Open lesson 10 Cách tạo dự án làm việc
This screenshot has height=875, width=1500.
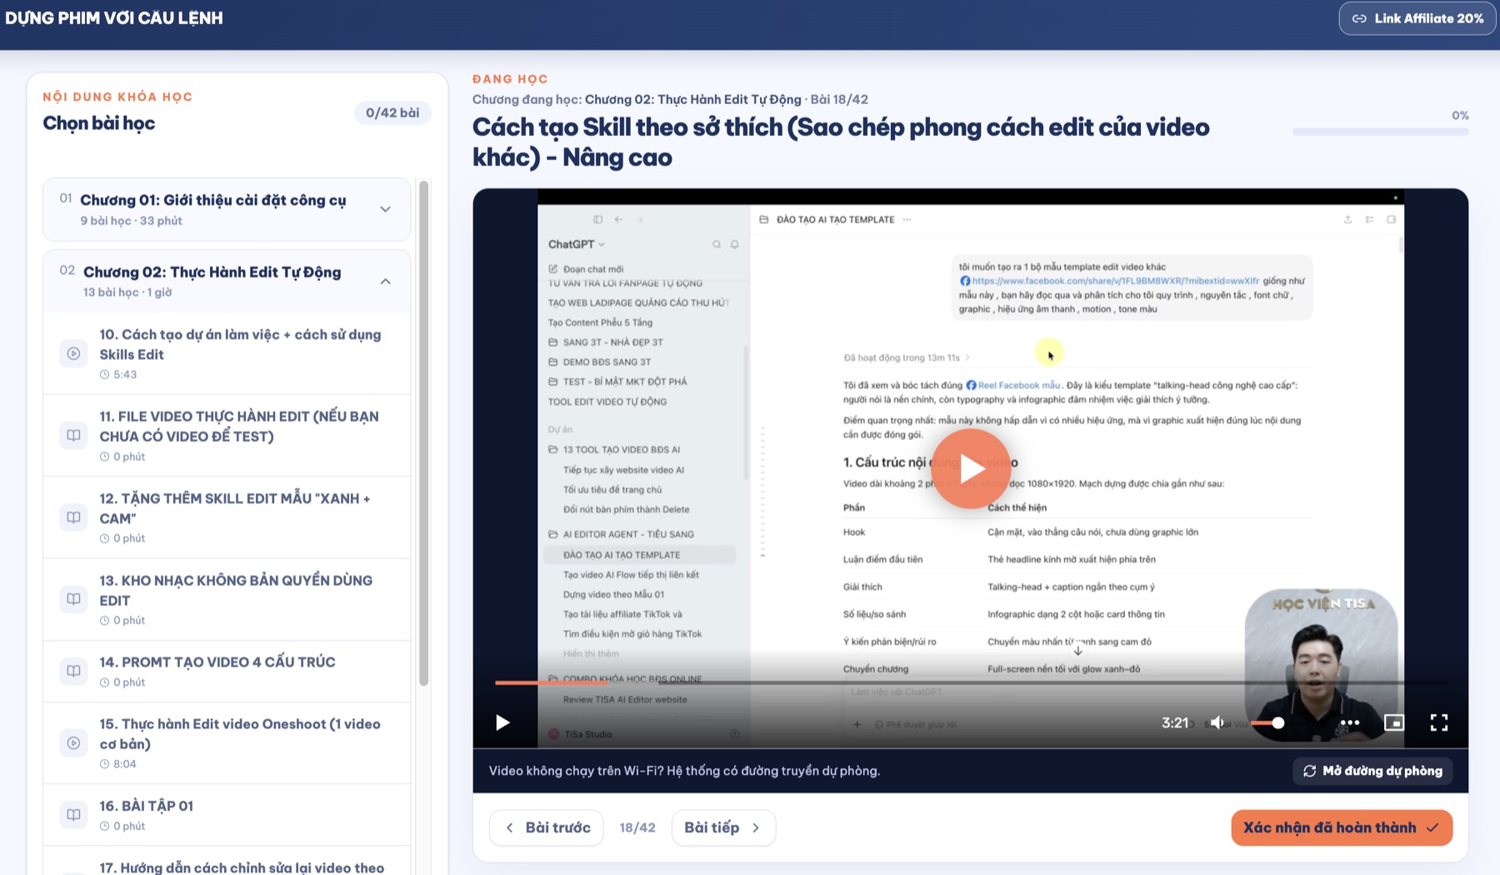click(227, 353)
